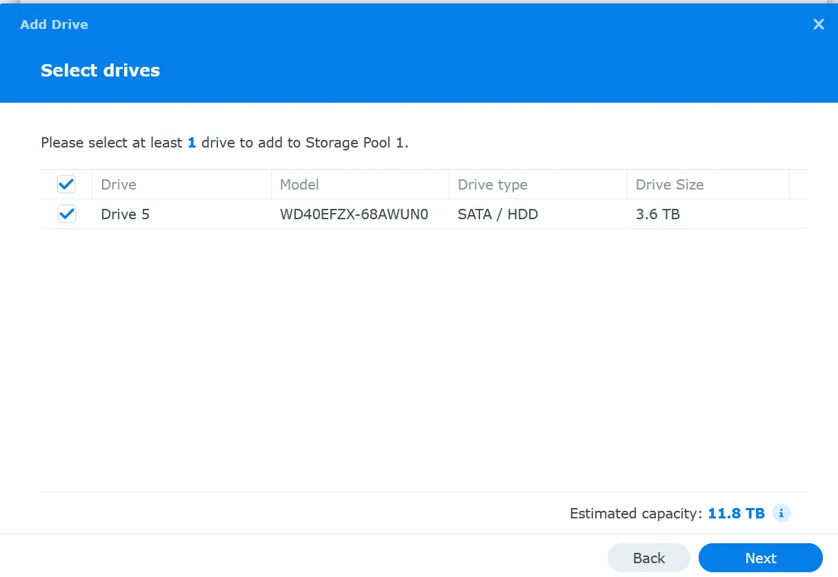Click the SATA / HDD drive type text
This screenshot has width=838, height=577.
click(497, 214)
